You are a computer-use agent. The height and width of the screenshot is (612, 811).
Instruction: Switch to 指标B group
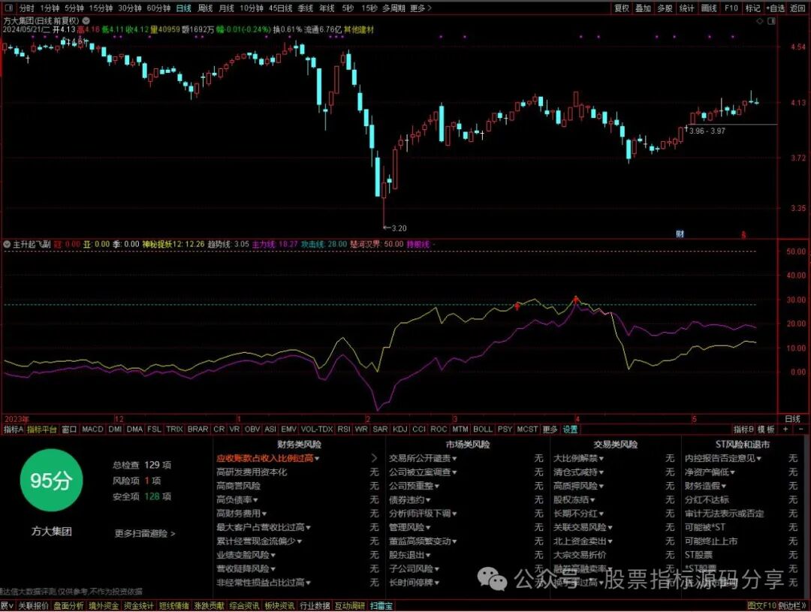pyautogui.click(x=743, y=430)
